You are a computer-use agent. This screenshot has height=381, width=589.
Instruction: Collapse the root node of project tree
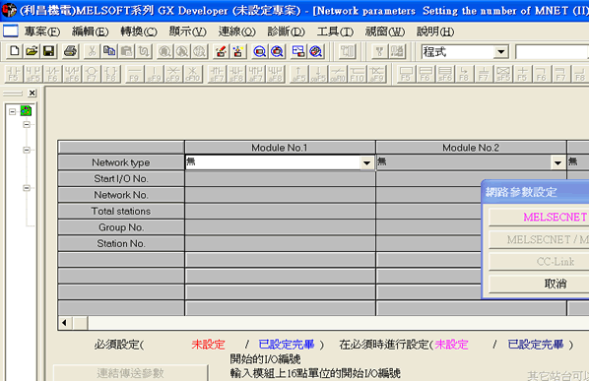(x=13, y=111)
